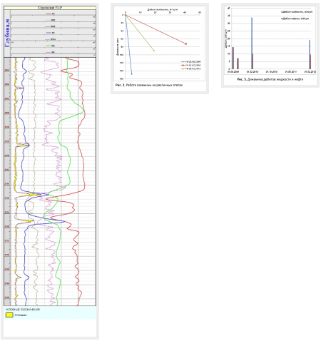This screenshot has width=326, height=341.
Task: Click the 'Глубина, м' depth axis label
Action: [7, 33]
